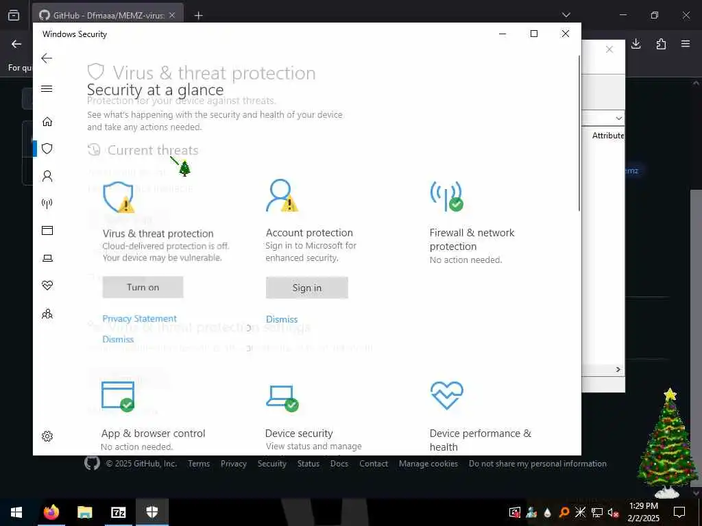Open the hamburger navigation menu in Windows Security
702x526 pixels.
[47, 88]
